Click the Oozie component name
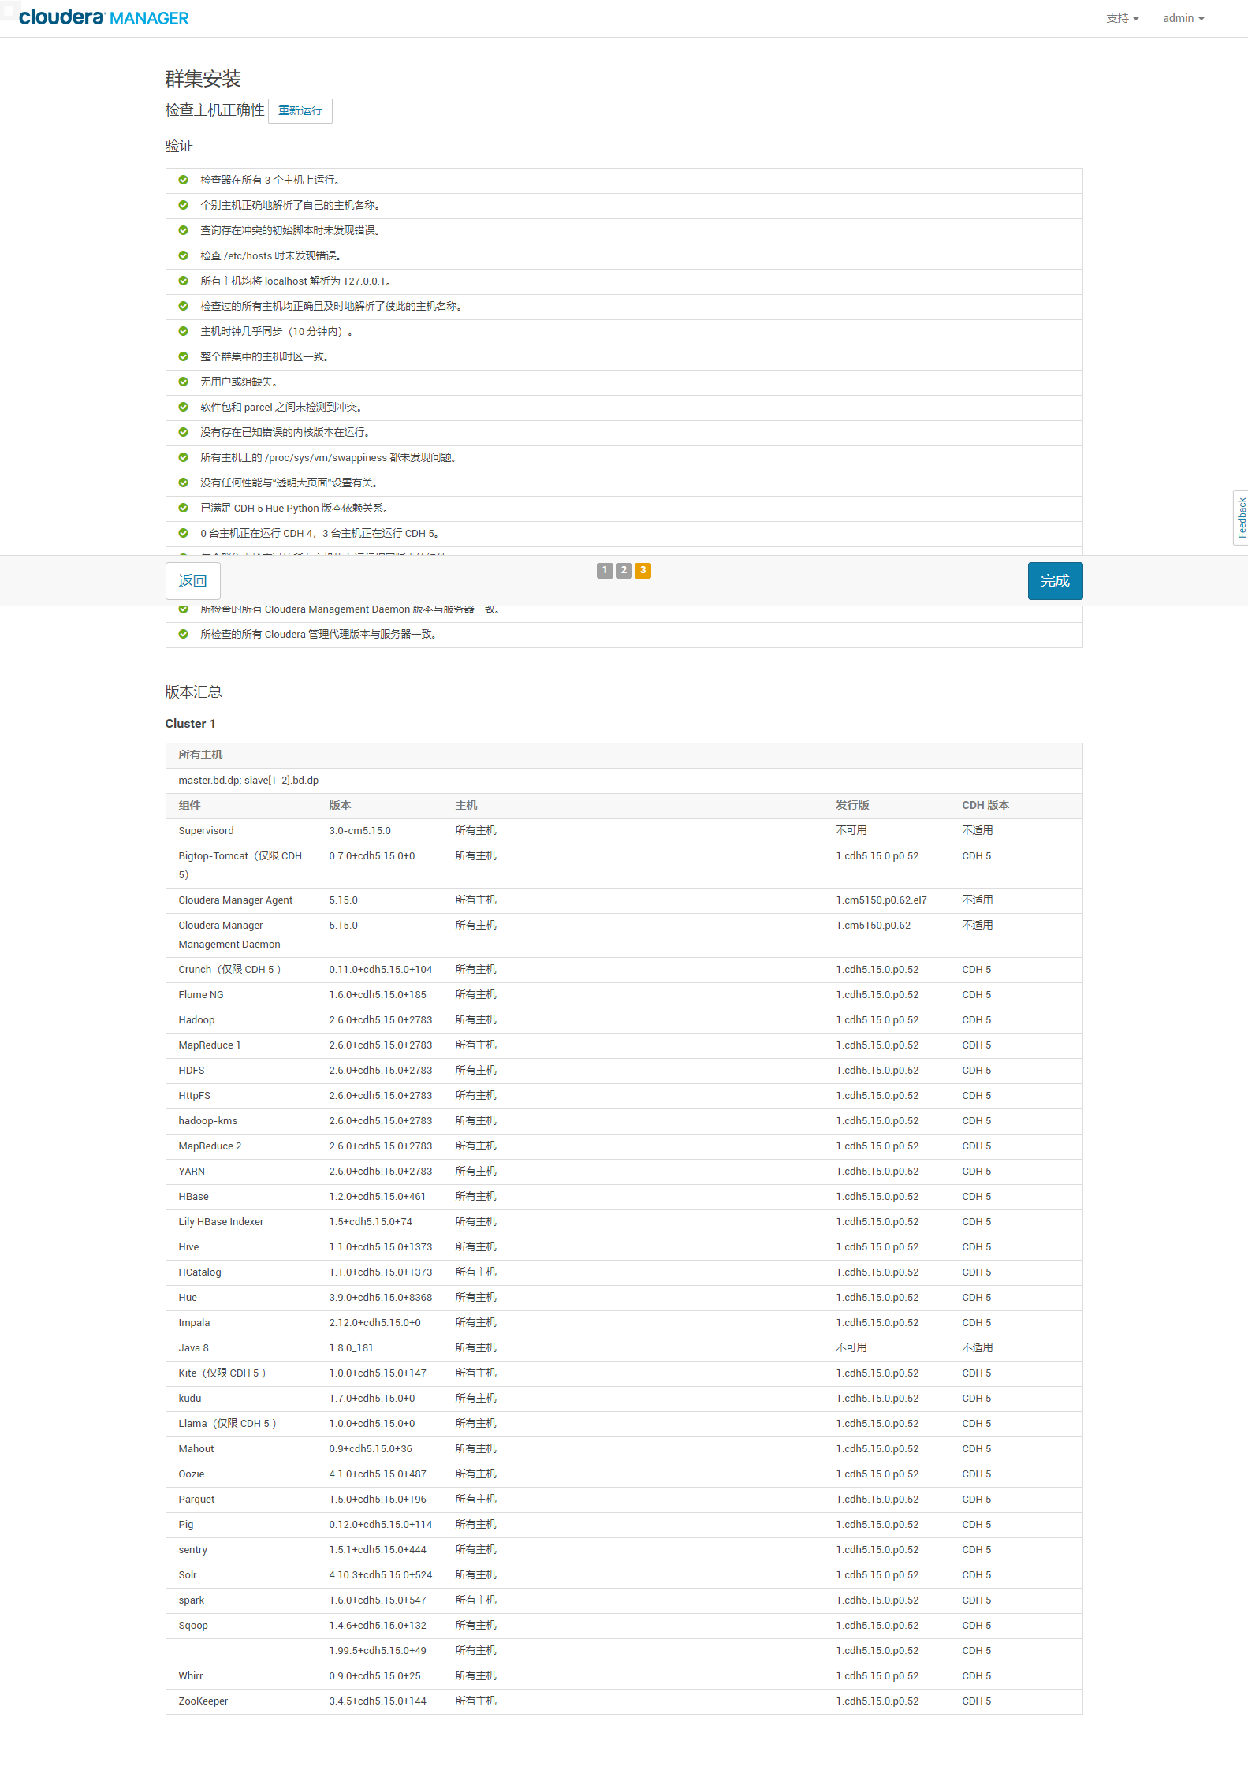This screenshot has height=1781, width=1248. coord(191,1474)
